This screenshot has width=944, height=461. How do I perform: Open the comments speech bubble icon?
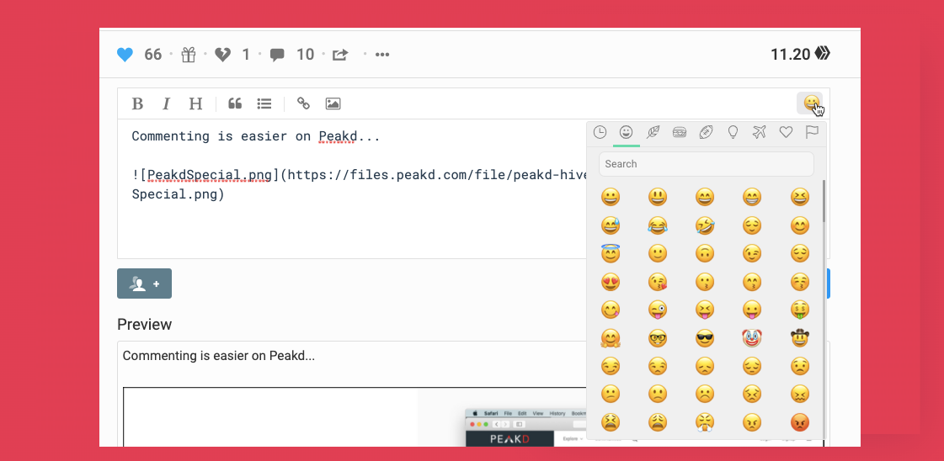coord(277,56)
